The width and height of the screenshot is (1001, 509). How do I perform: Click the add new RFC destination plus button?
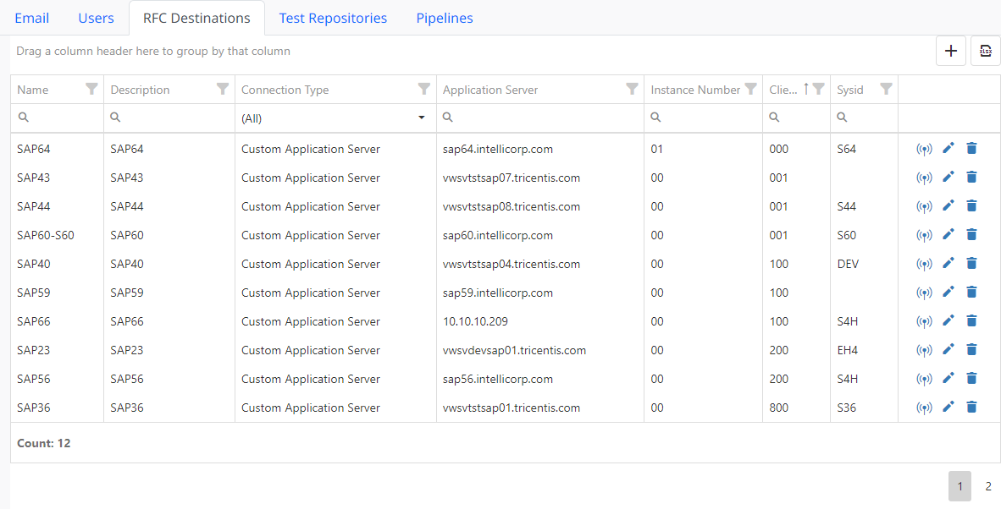click(950, 51)
